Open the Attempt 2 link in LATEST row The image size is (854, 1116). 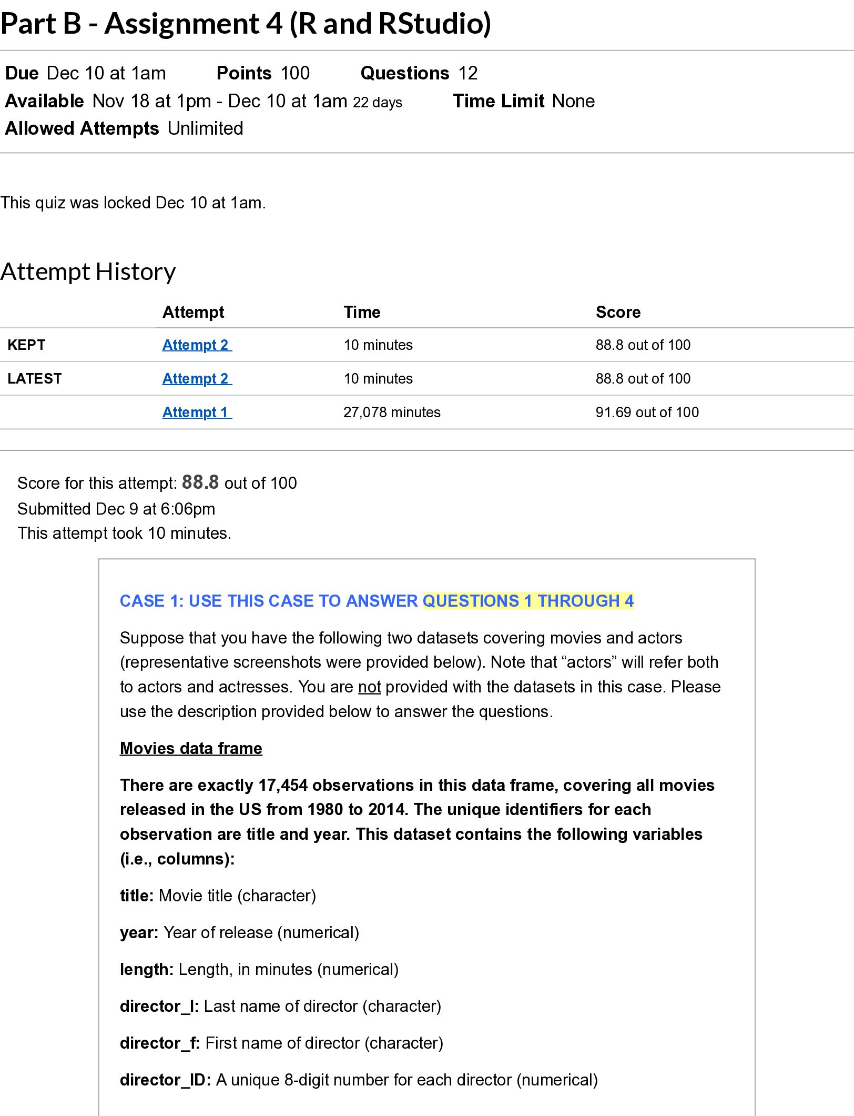tap(197, 378)
